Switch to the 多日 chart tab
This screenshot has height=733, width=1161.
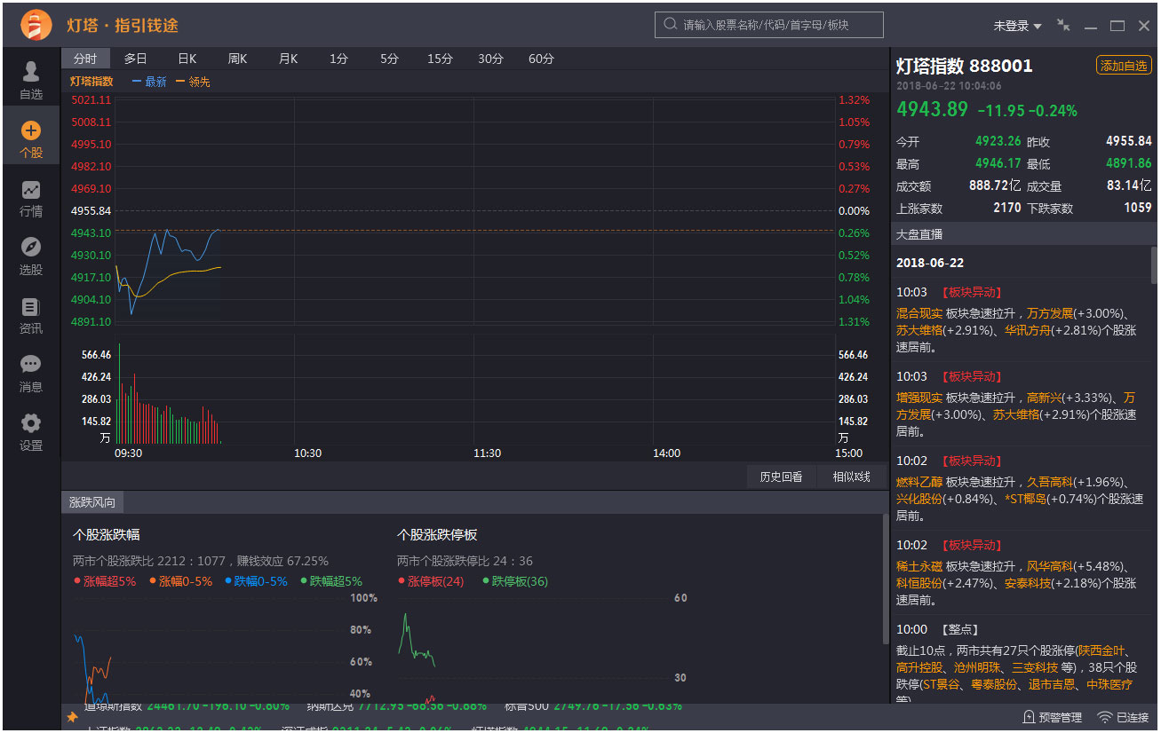[136, 59]
